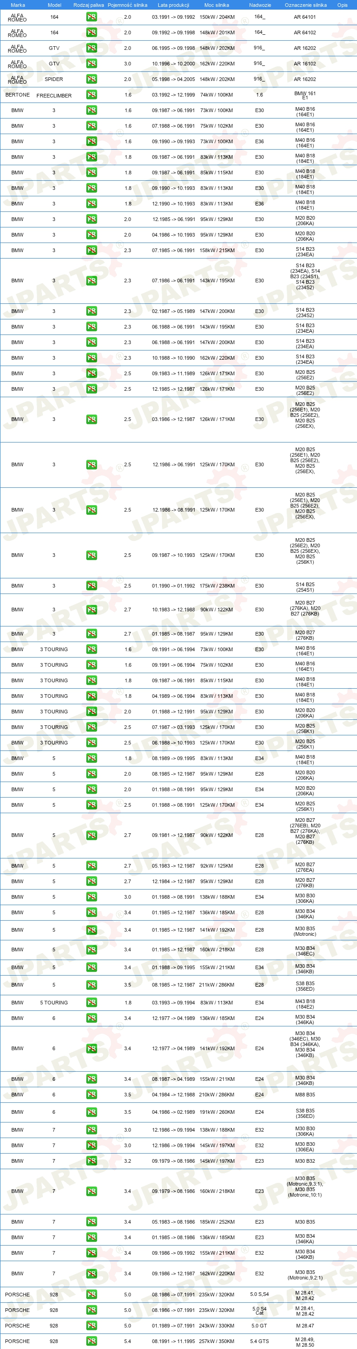The width and height of the screenshot is (357, 1349).
Task: Click the Marka column header
Action: [18, 5]
